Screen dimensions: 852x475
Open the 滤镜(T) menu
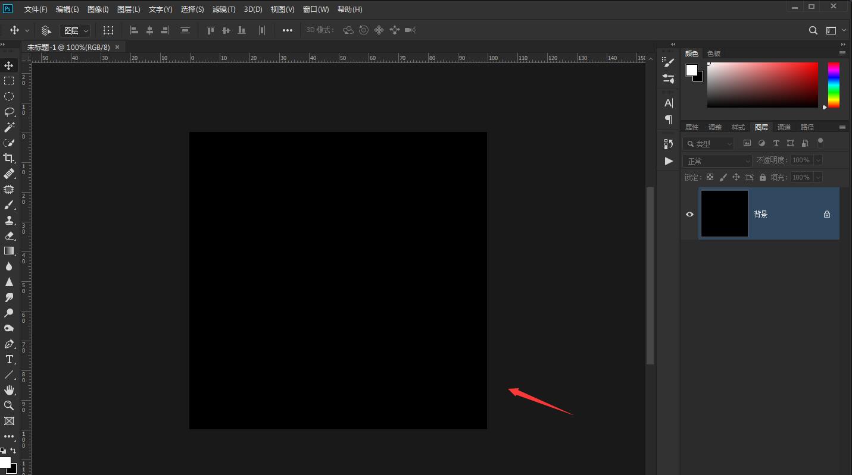point(224,10)
